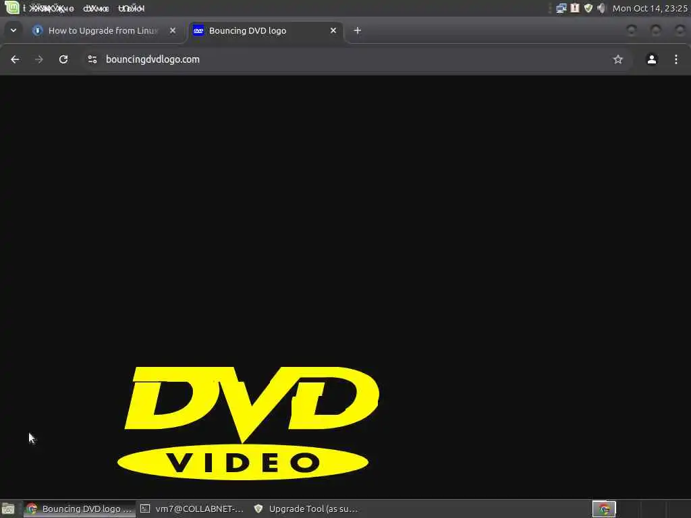Open the update notification tray icon
Viewport: 691px width, 518px height.
575,8
